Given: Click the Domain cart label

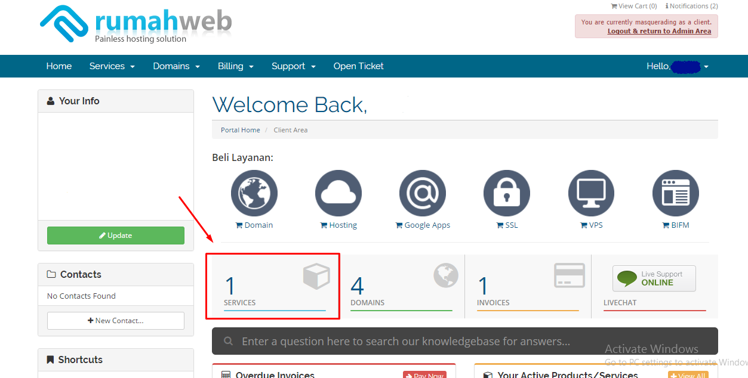Looking at the screenshot, I should 254,225.
